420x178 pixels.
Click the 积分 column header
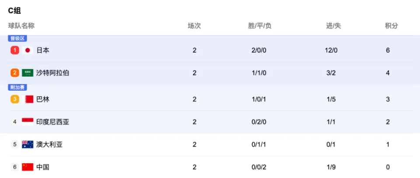pos(392,26)
